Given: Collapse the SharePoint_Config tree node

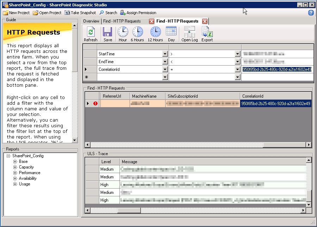Looking at the screenshot, I should (x=8, y=156).
